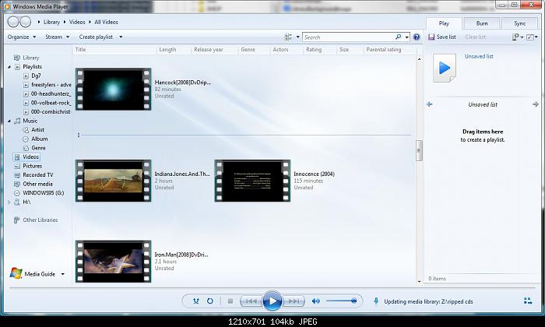Open Recorded TV library
545x327 pixels.
coord(33,175)
